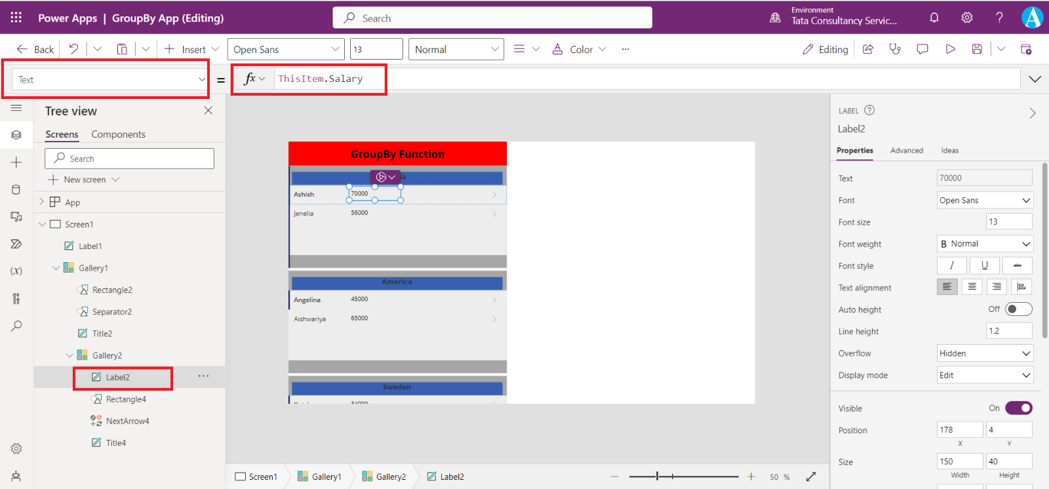The height and width of the screenshot is (489, 1049).
Task: Collapse the Gallery2 tree node
Action: (x=69, y=355)
